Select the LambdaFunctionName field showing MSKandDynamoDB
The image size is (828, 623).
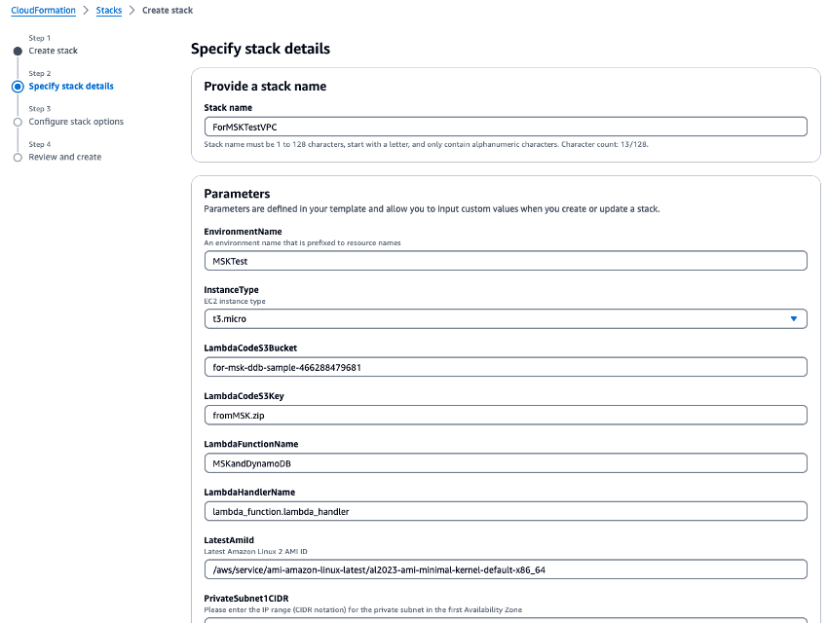click(x=505, y=462)
